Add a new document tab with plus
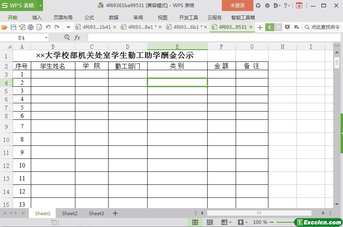Image resolution: width=343 pixels, height=227 pixels. [260, 28]
